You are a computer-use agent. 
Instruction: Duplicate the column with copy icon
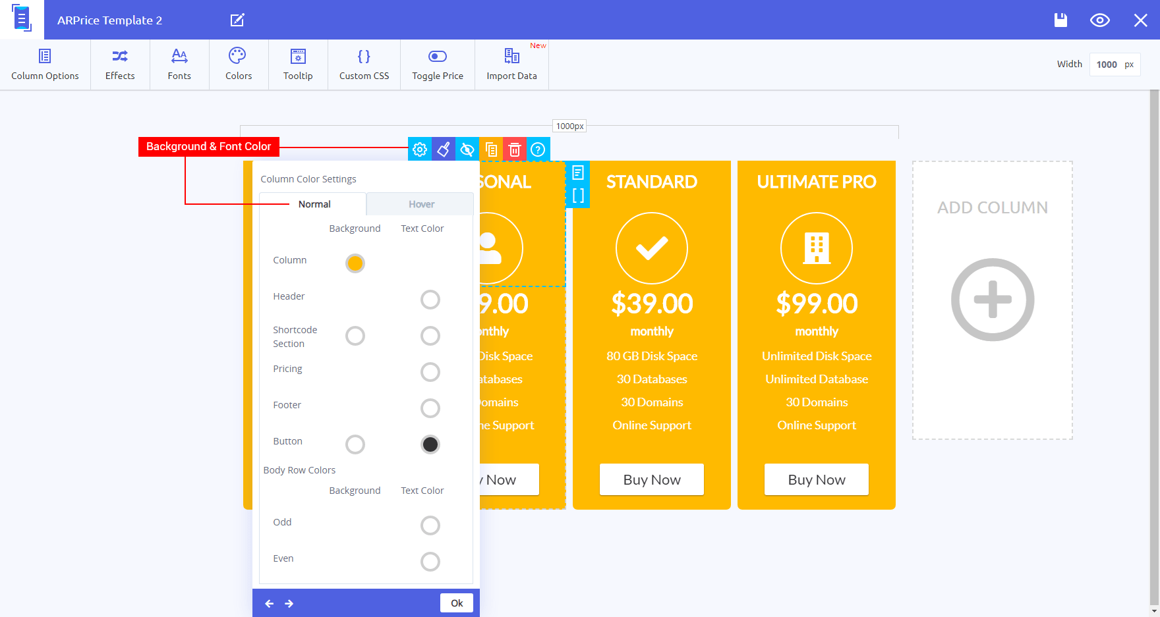491,149
